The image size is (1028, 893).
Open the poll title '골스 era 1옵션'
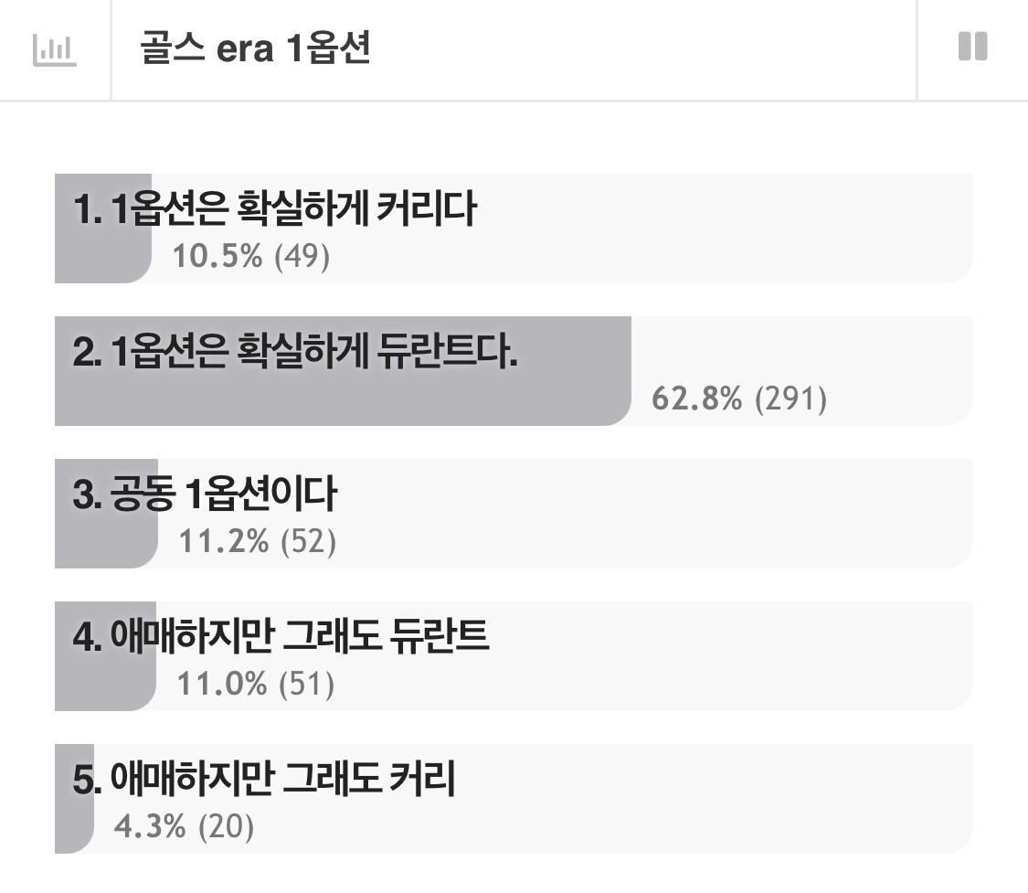coord(255,48)
